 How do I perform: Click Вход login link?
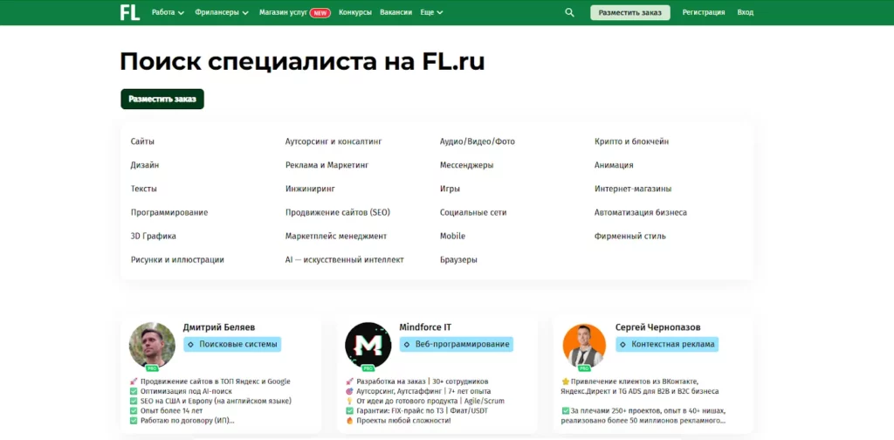click(x=746, y=12)
